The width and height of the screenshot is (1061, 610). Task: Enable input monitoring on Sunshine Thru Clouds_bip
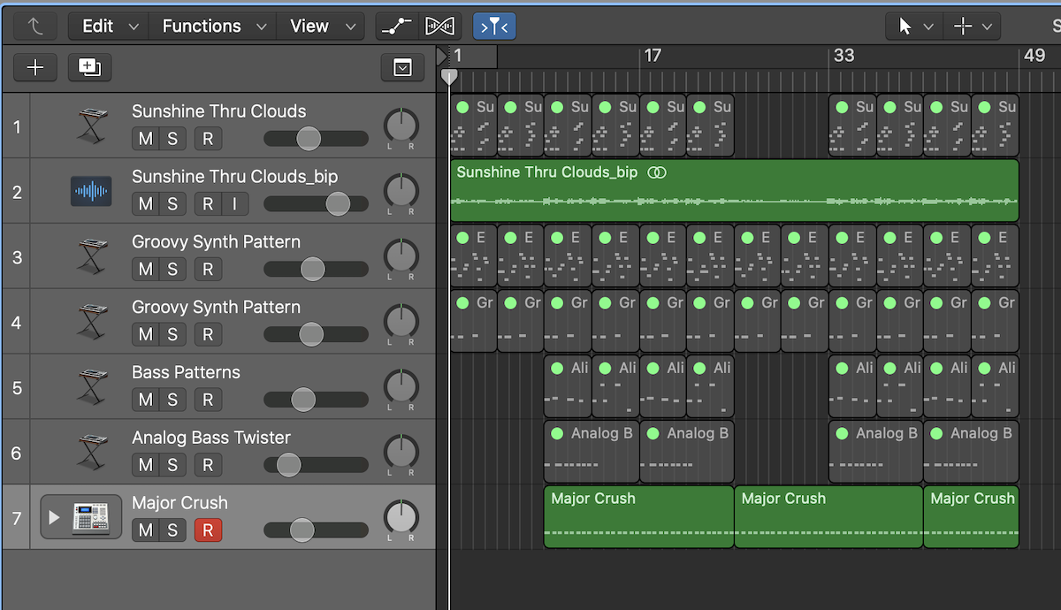[x=235, y=204]
